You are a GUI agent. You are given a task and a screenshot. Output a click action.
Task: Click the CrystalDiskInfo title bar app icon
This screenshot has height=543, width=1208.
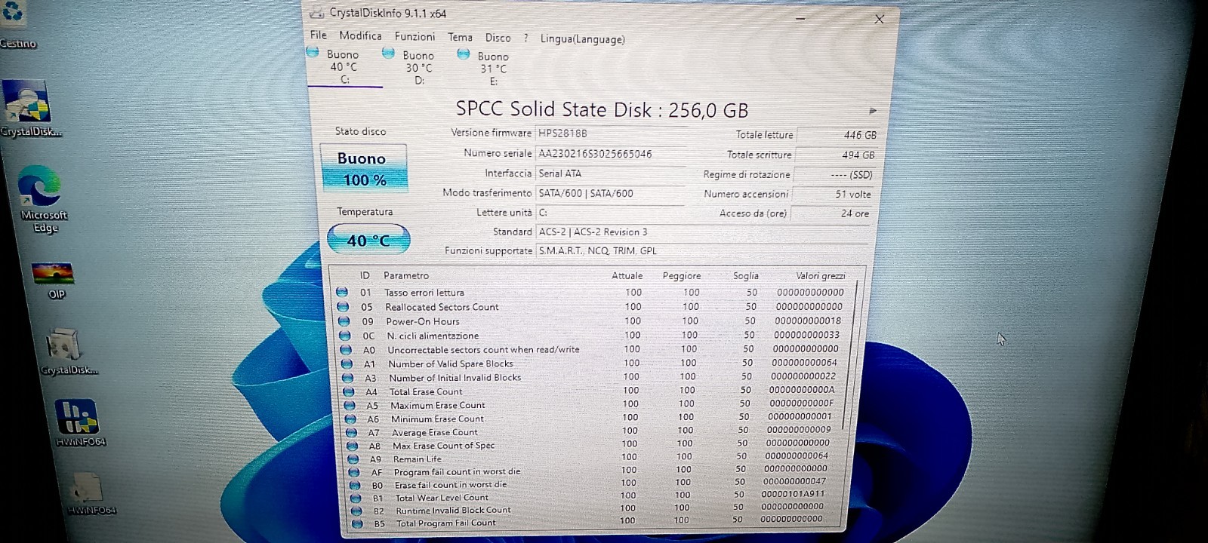(x=317, y=12)
